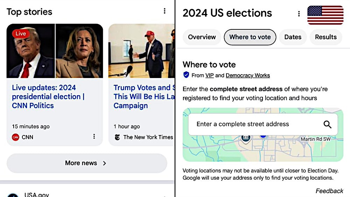
Task: Expand More news with the arrow
Action: tap(104, 163)
